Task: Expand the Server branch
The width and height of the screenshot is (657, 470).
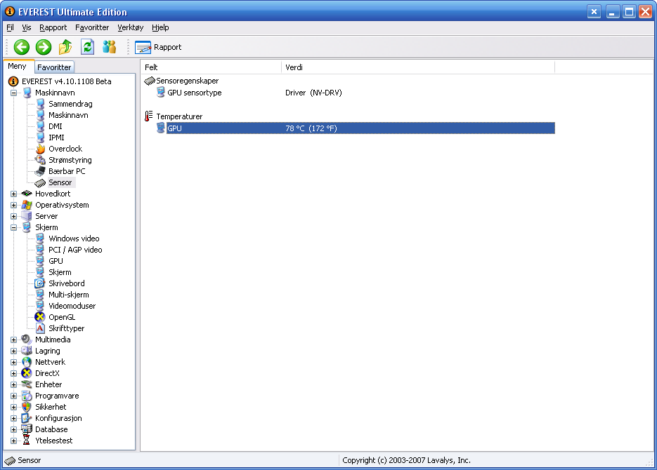Action: pyautogui.click(x=14, y=217)
